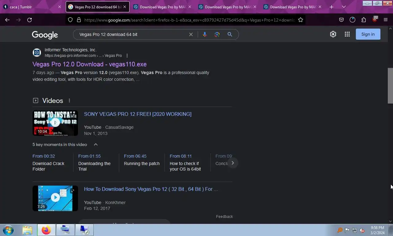Screen dimensions: 393x236
Task: Open the Windows Start menu
Action: click(x=8, y=230)
